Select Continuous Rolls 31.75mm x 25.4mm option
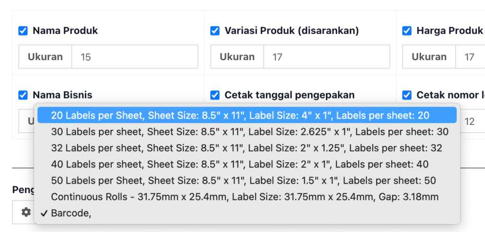The width and height of the screenshot is (485, 232). pos(244,196)
